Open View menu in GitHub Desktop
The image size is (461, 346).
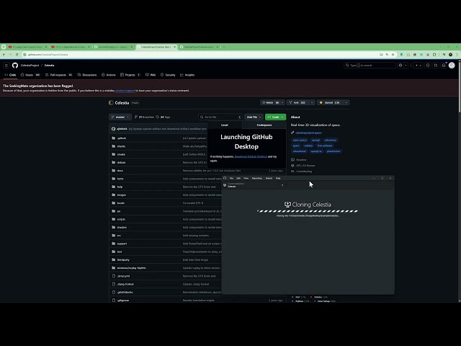(x=246, y=178)
